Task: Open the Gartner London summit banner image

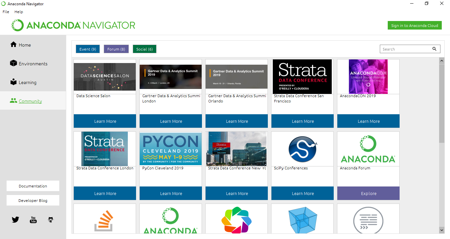Action: tap(171, 77)
